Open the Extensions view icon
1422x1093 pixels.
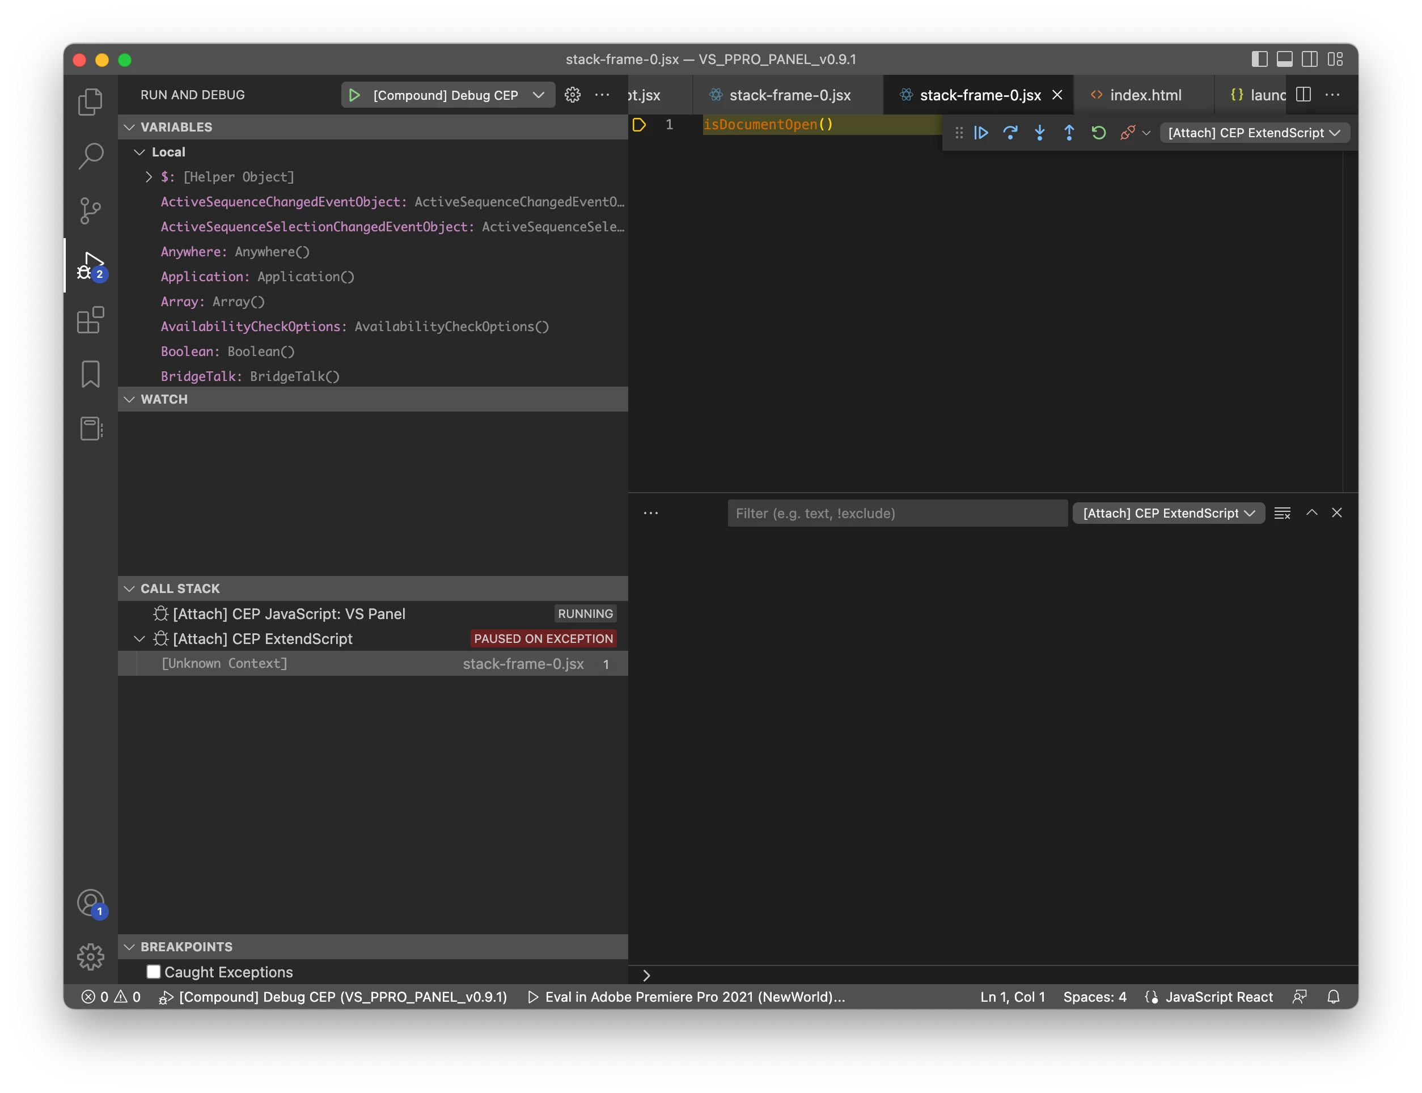(90, 319)
